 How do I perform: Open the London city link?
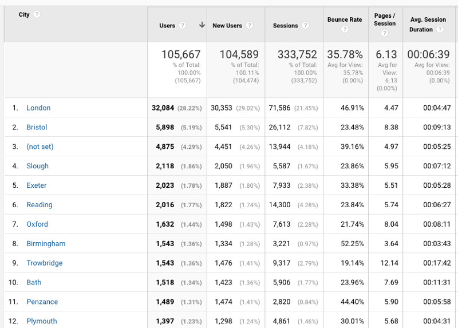coord(38,108)
